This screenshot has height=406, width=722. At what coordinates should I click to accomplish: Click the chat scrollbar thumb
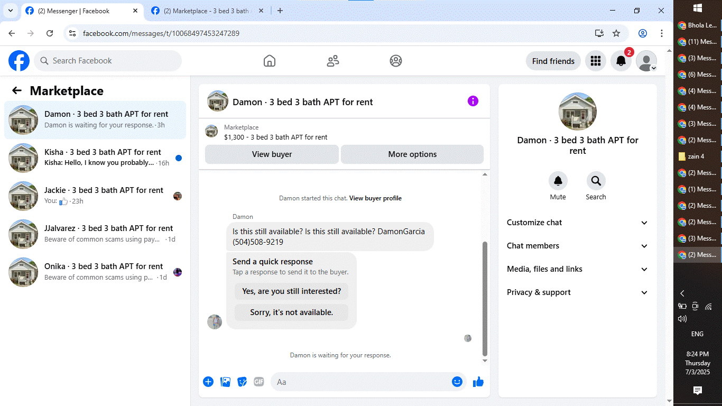click(485, 299)
